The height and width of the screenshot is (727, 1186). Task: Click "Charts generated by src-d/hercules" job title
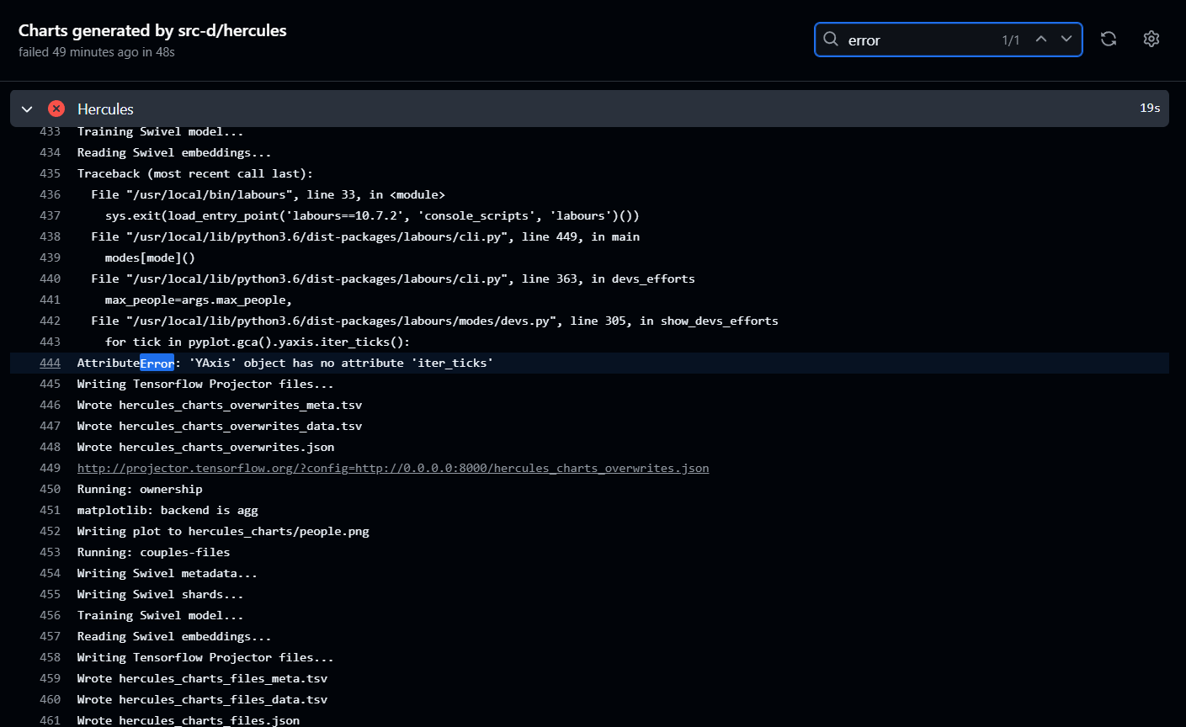click(152, 30)
